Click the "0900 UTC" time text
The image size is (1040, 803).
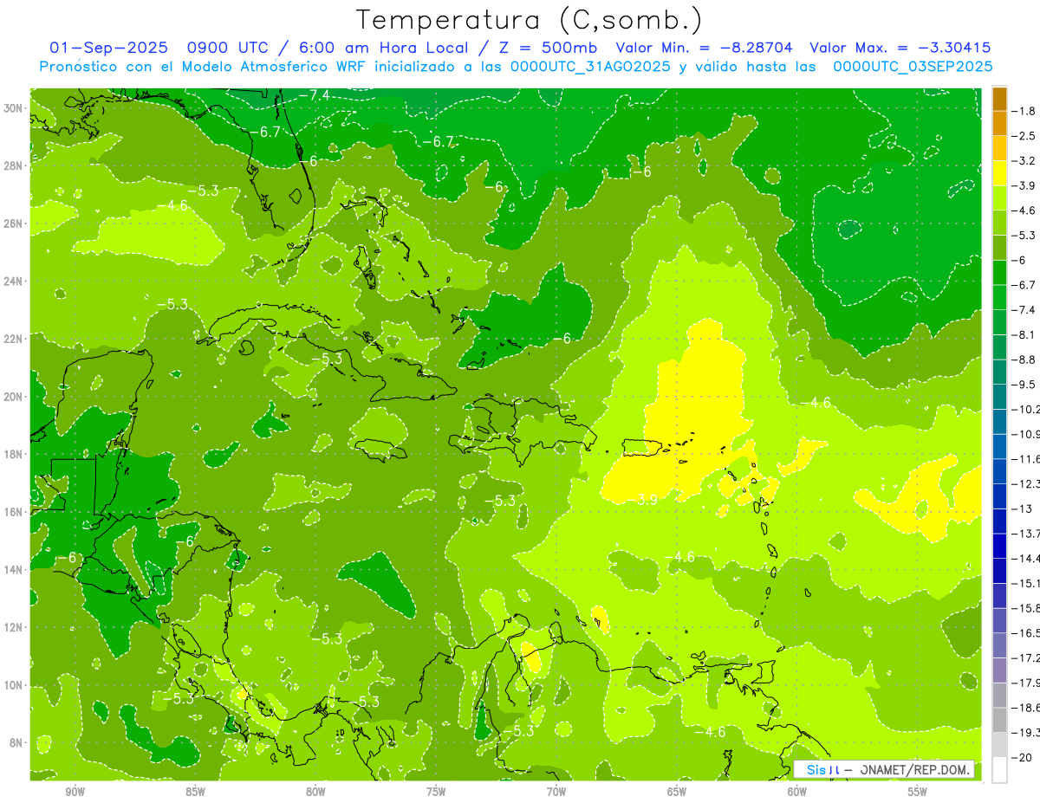coord(225,48)
